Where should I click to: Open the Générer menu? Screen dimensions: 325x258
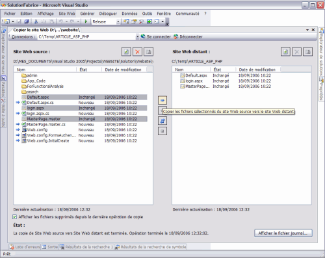tap(87, 14)
